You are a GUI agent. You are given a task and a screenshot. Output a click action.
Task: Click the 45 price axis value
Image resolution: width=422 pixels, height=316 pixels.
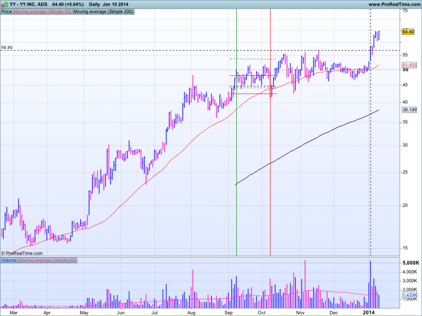coord(405,85)
